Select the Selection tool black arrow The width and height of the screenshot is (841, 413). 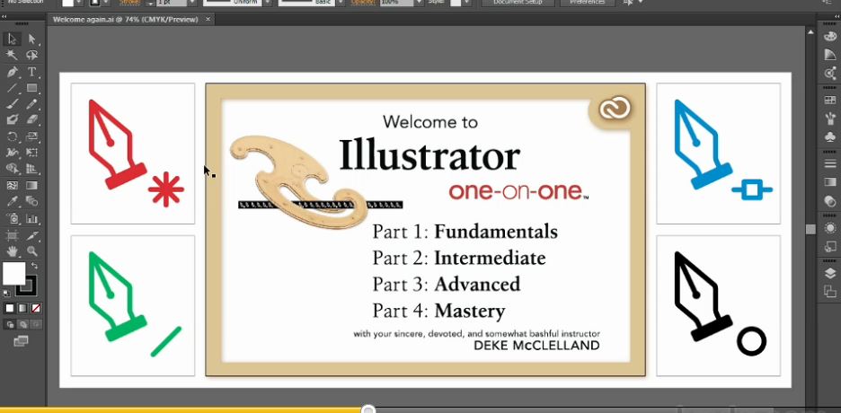(x=12, y=40)
